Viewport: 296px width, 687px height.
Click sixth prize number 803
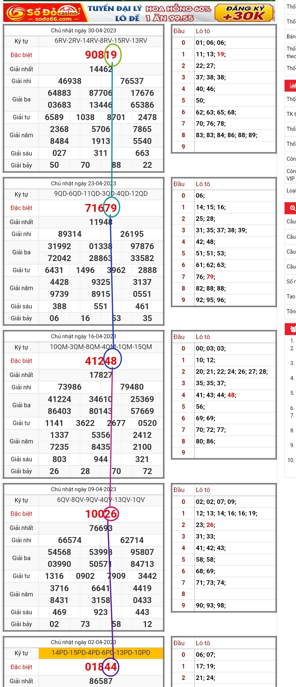[59, 459]
